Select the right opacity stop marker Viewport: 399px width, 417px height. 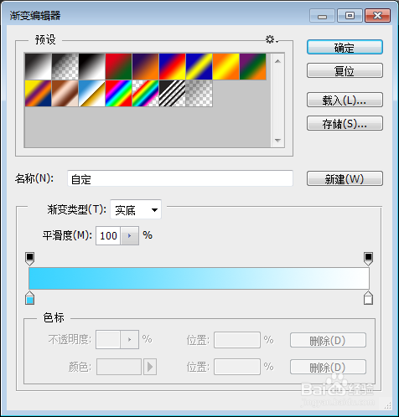(368, 259)
